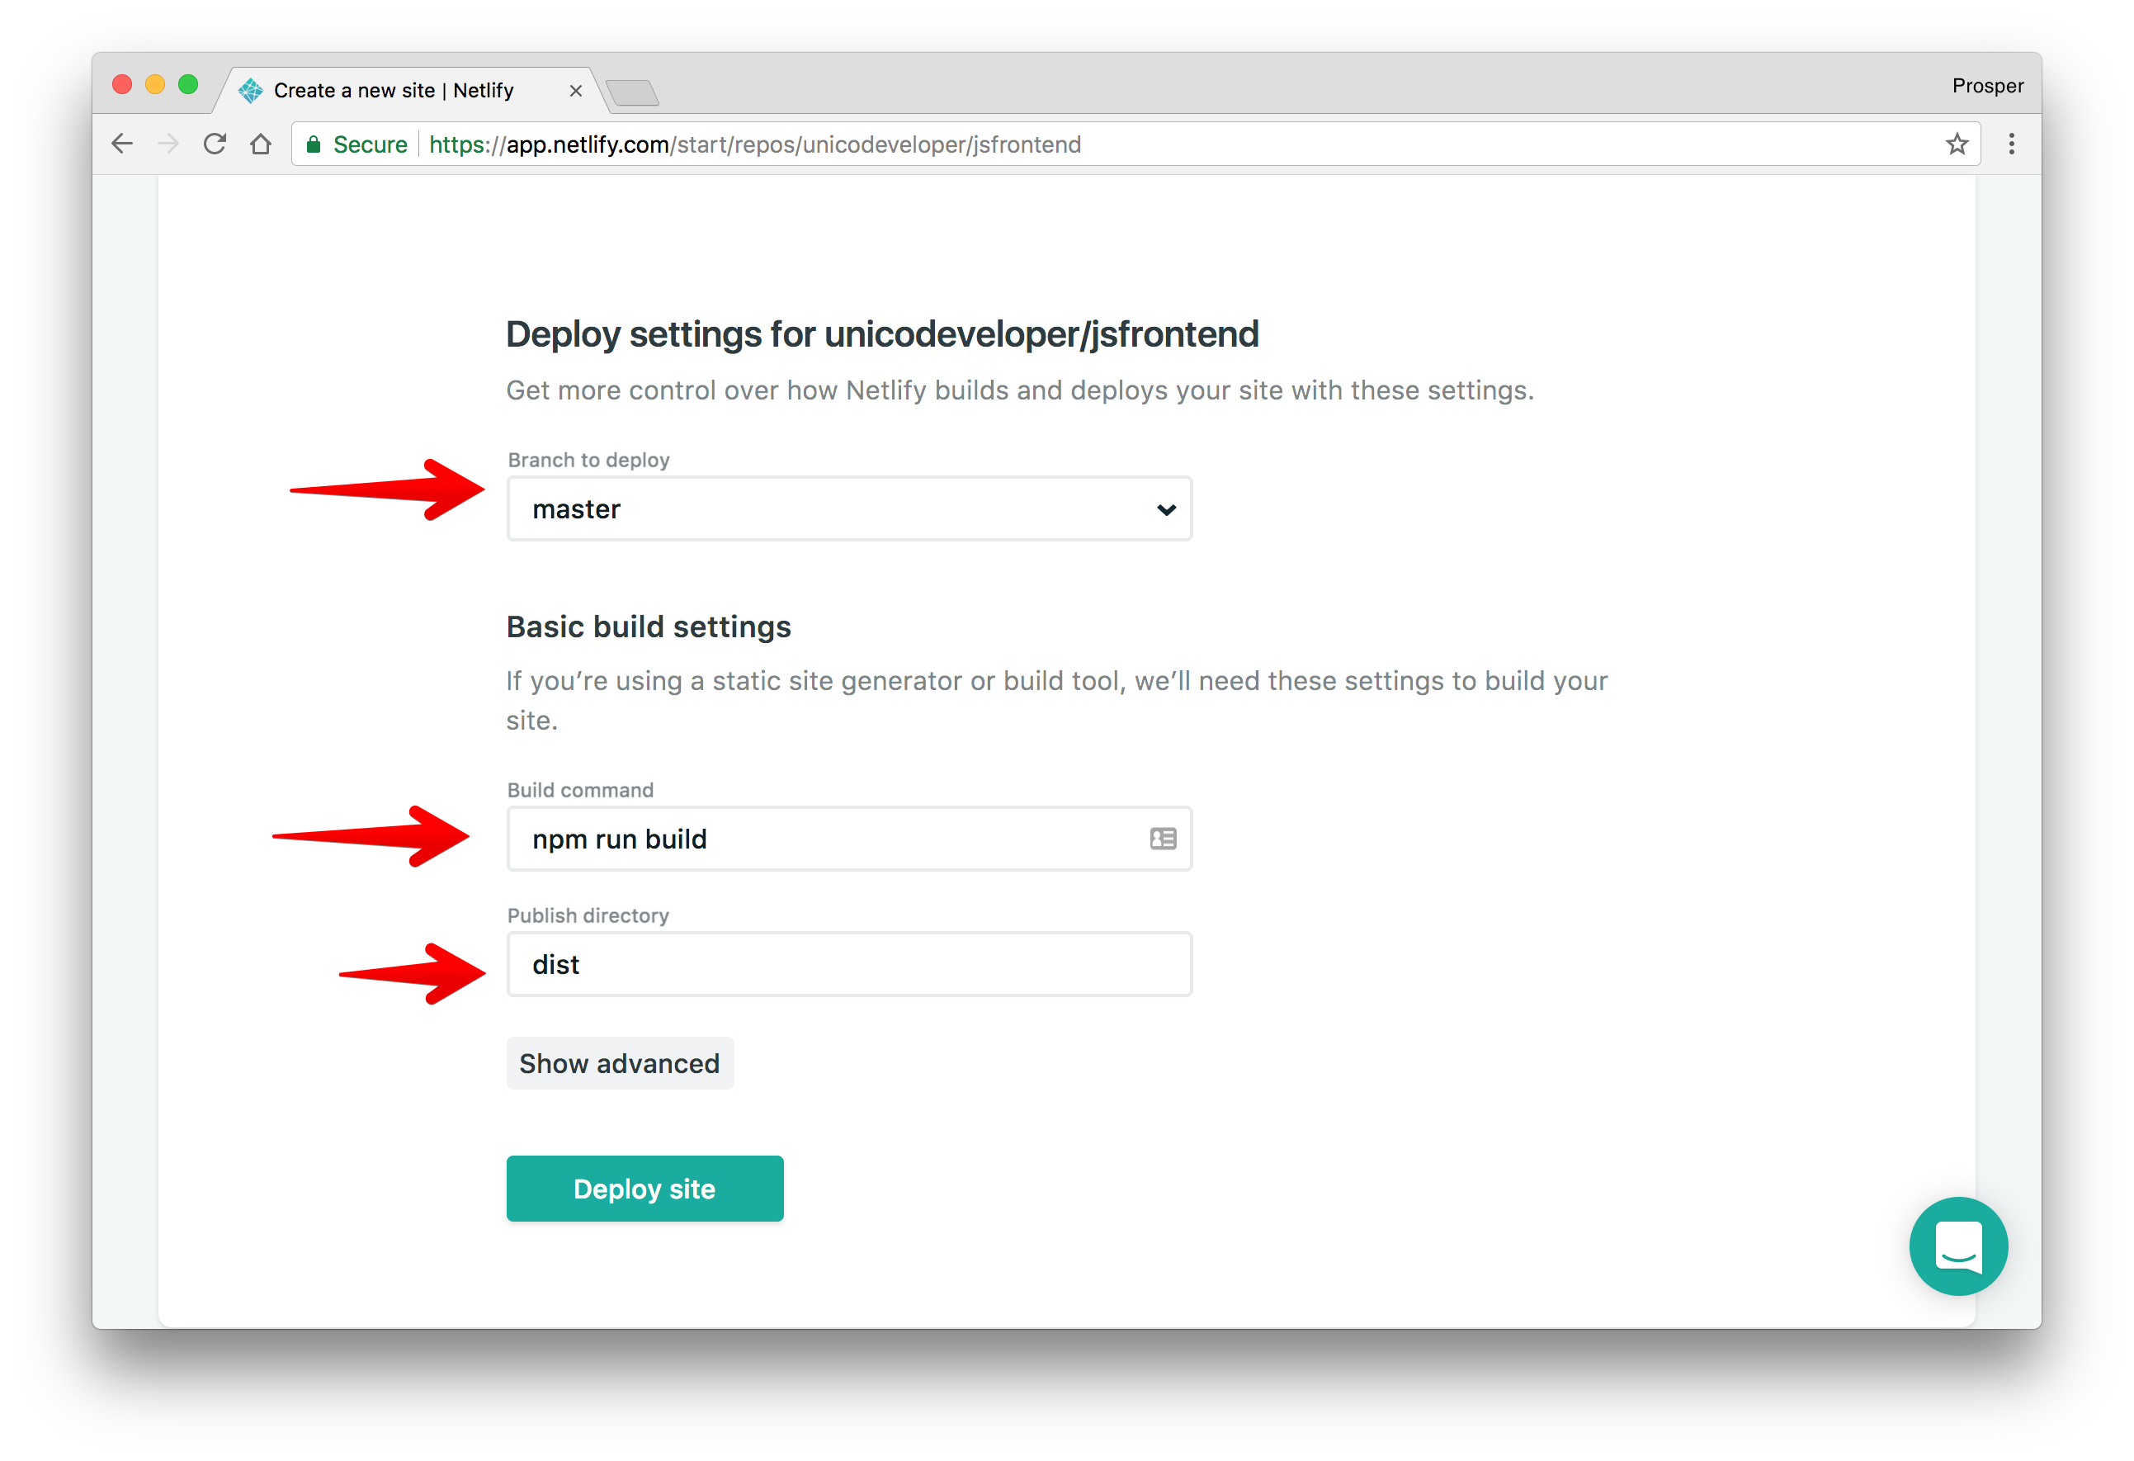Expand the Branch to deploy dropdown
The image size is (2134, 1461).
click(849, 508)
